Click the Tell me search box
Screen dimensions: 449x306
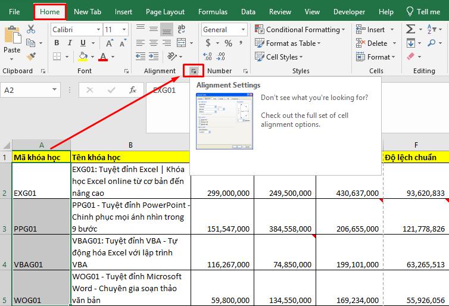pyautogui.click(x=423, y=12)
